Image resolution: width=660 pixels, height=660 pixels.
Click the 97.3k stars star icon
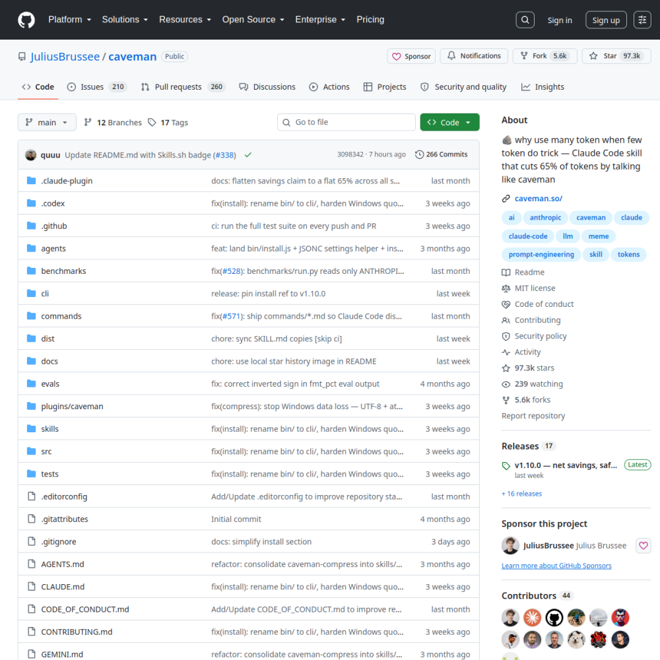(506, 368)
